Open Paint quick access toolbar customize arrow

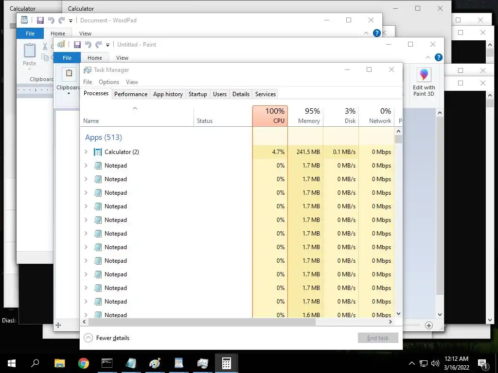pyautogui.click(x=107, y=45)
